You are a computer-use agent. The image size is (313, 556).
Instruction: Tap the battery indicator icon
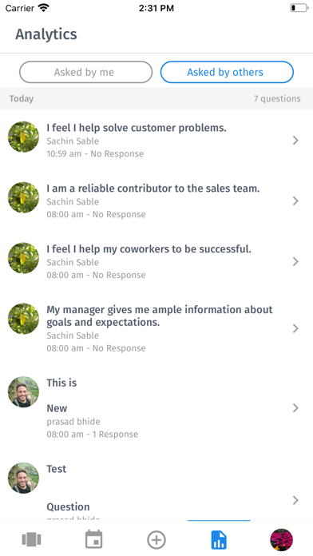pos(299,8)
